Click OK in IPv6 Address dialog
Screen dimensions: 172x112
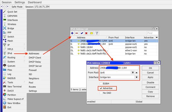(x=150, y=68)
